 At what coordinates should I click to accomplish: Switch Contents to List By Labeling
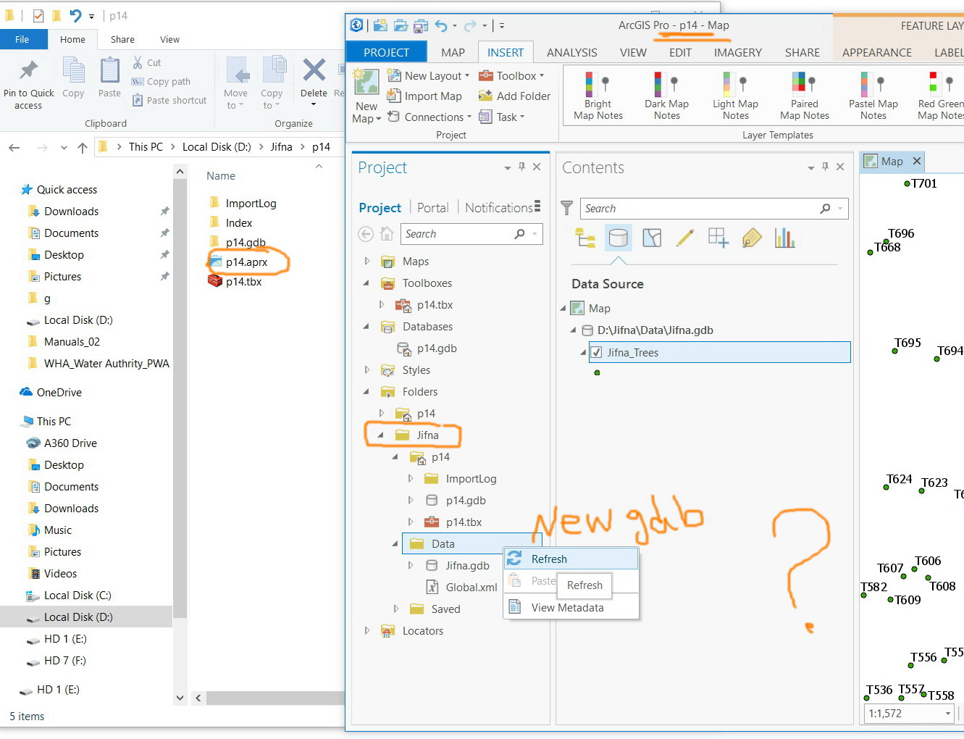[x=752, y=238]
